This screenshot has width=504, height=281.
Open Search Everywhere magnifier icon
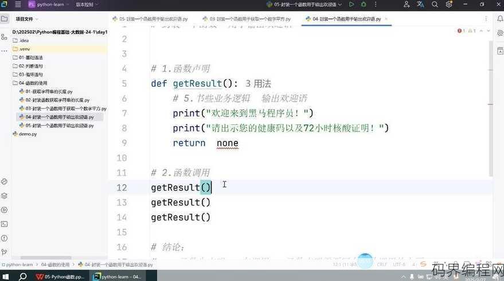coord(435,5)
